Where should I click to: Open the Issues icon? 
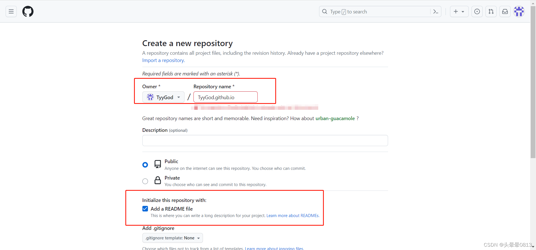coord(477,11)
